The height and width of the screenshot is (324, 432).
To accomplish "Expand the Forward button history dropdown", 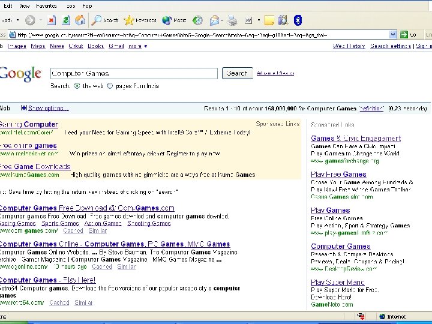I will [41, 20].
